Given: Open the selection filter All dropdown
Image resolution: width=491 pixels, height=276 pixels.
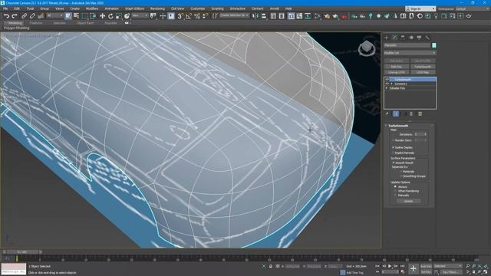Looking at the screenshot, I should (x=54, y=15).
